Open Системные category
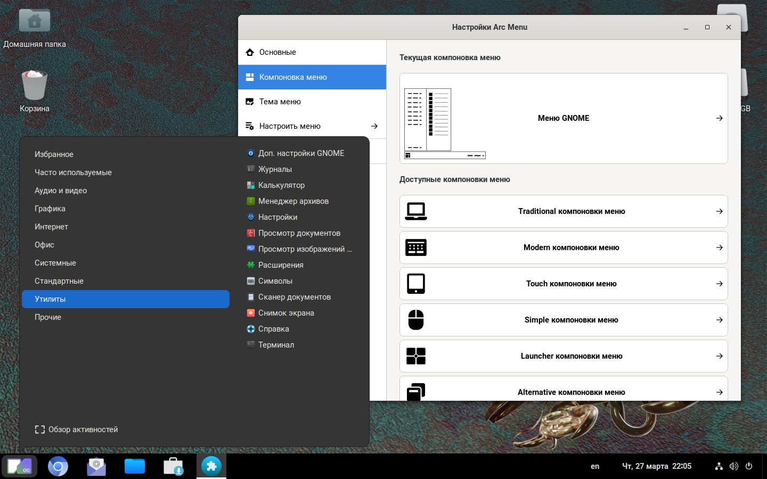 126,263
